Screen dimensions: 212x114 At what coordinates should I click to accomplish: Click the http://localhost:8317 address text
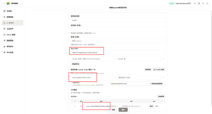pos(183,3)
